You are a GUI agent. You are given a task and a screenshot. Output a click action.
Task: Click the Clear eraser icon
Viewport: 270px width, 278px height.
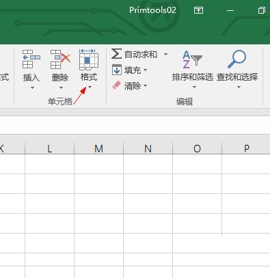coord(116,85)
